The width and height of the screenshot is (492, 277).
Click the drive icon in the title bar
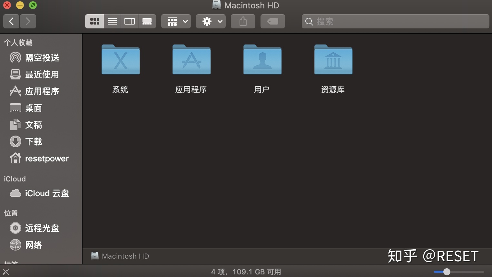click(x=217, y=5)
